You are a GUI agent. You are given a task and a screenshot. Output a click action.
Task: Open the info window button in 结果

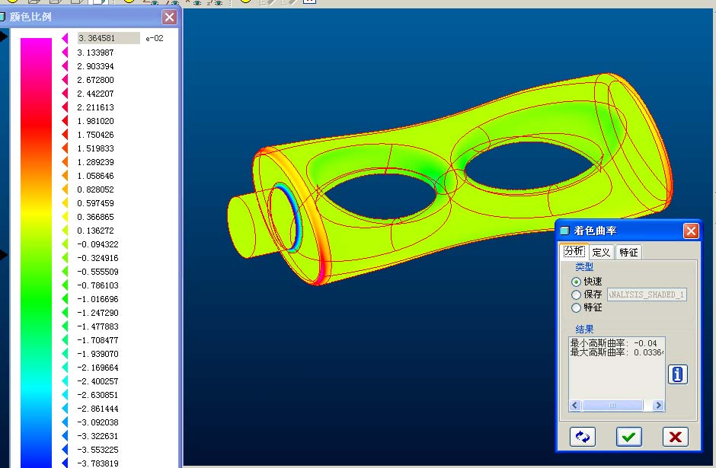coord(678,374)
